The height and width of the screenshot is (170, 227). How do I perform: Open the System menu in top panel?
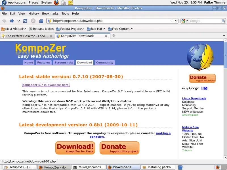(47, 3)
